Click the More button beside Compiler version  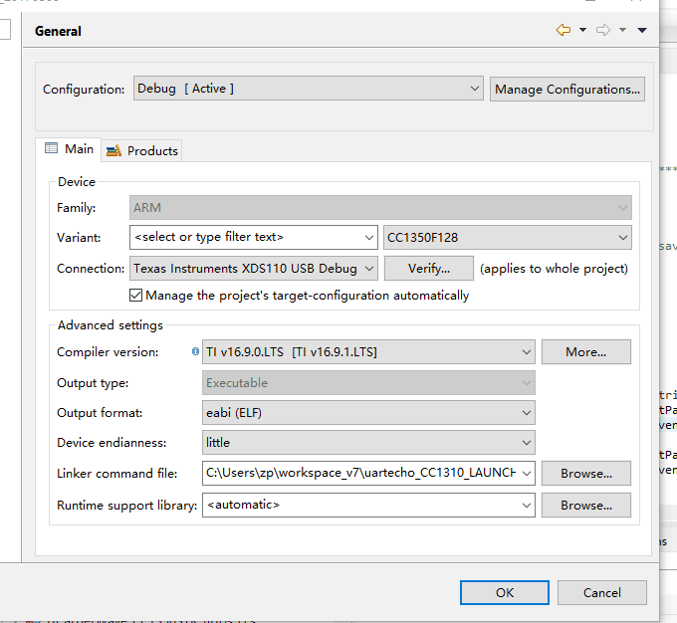coord(585,352)
